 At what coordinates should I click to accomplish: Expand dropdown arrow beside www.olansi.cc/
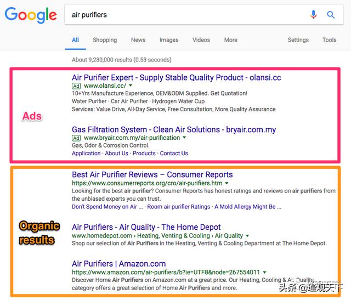pos(131,86)
